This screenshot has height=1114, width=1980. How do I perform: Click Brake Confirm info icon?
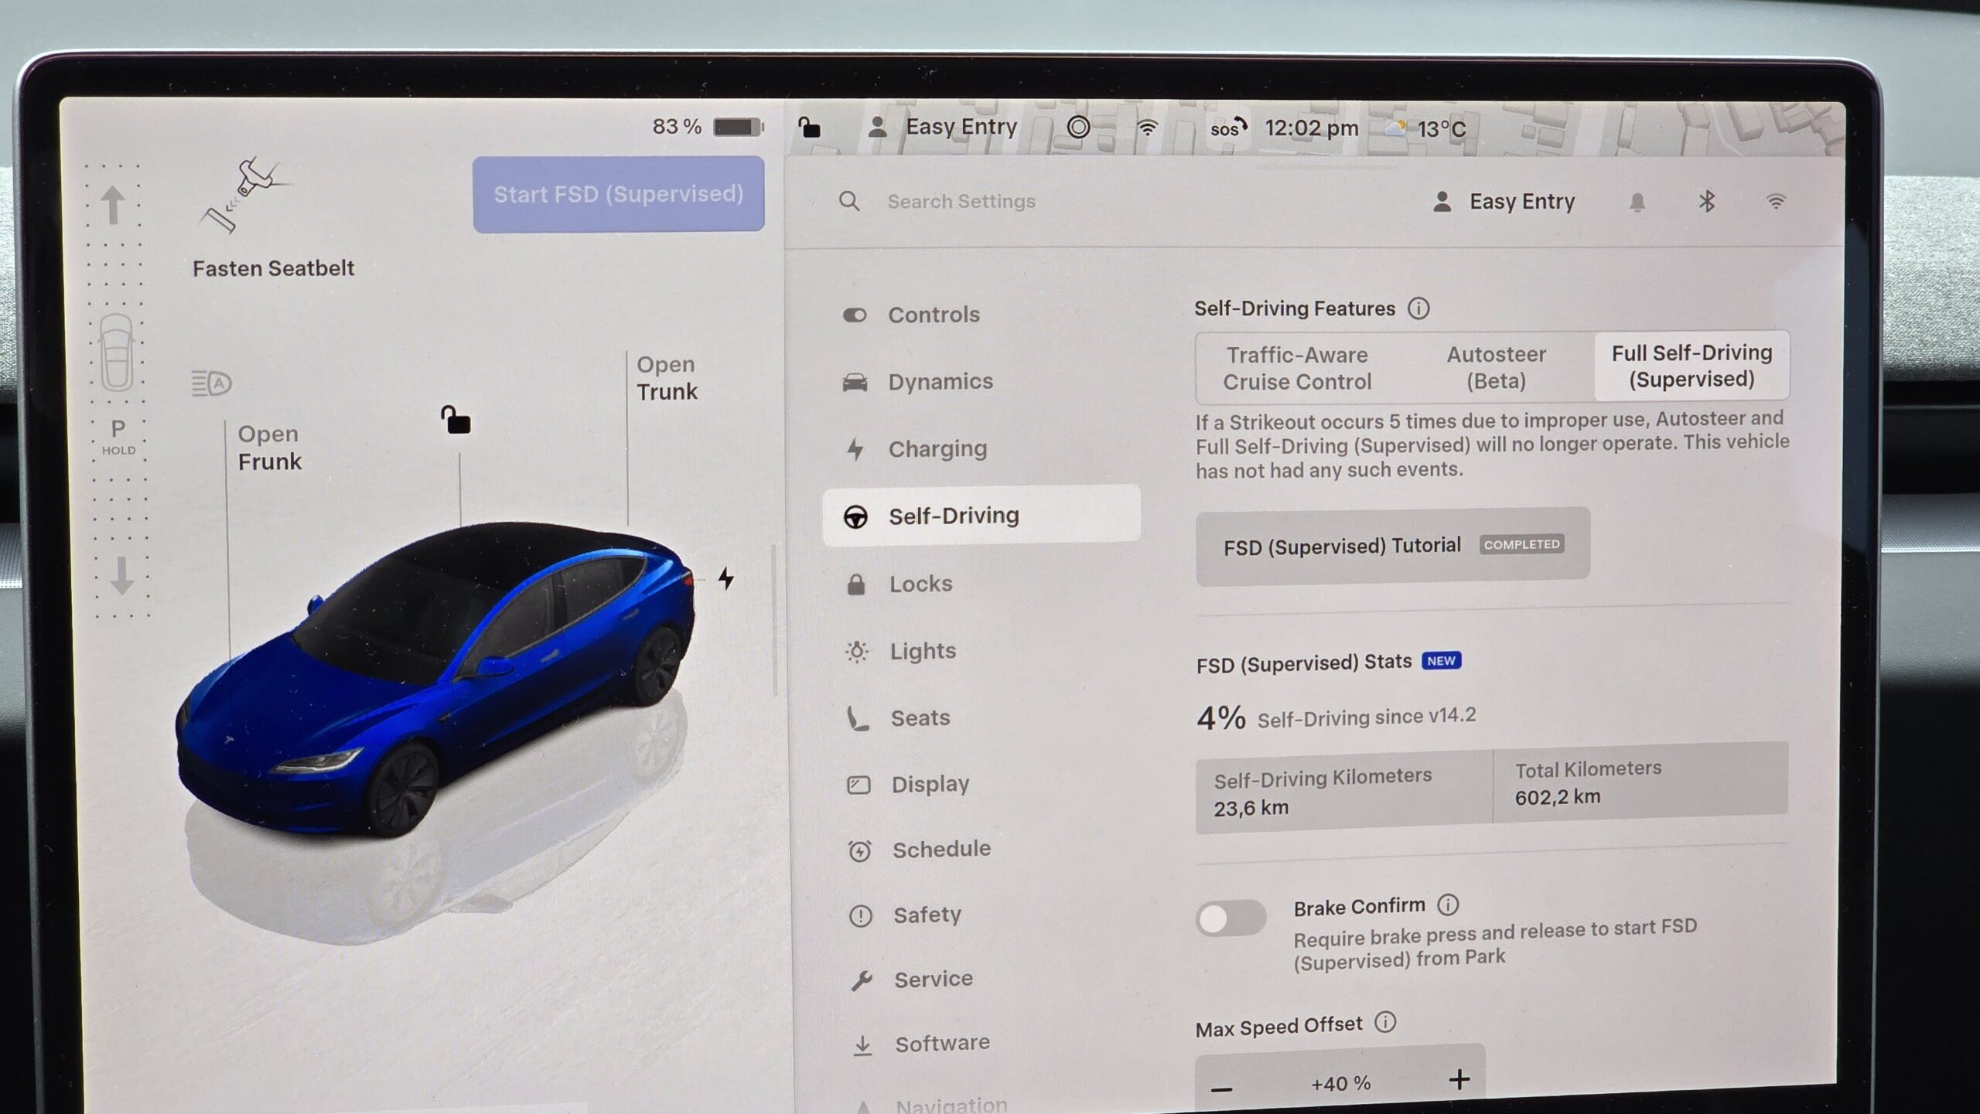(x=1448, y=904)
